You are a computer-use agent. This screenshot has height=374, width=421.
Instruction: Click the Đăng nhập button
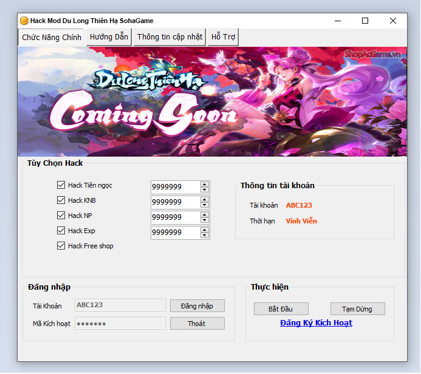[x=197, y=306]
